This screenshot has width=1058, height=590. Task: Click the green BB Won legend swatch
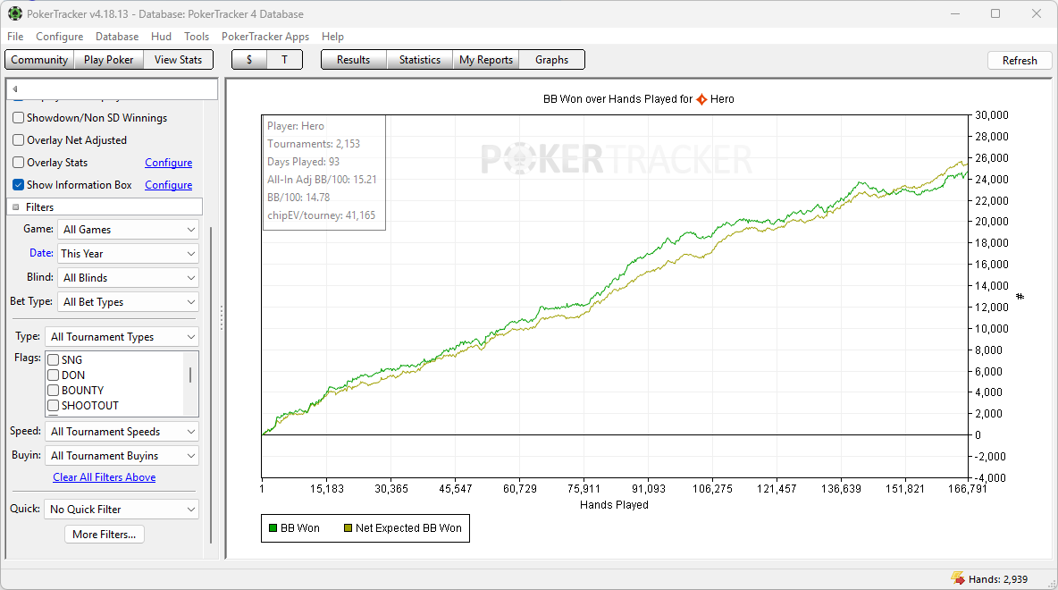point(273,528)
